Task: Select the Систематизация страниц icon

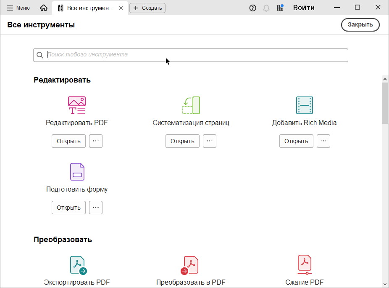Action: coord(191,105)
